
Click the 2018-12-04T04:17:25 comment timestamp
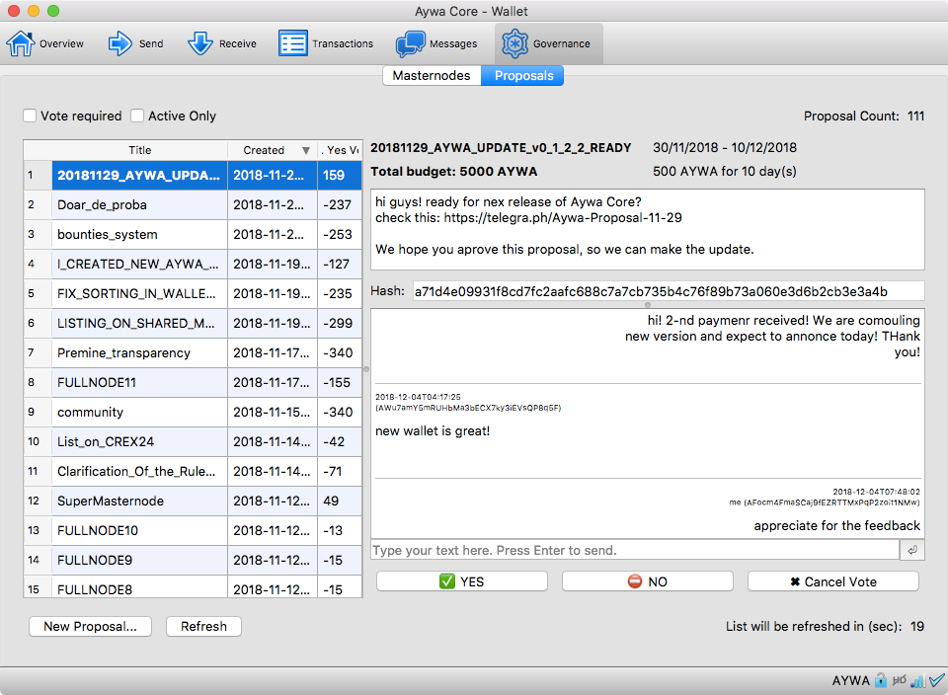point(418,397)
